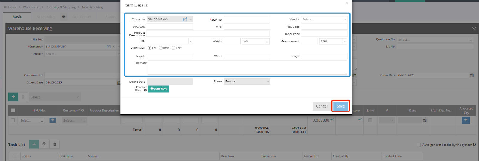This screenshot has width=479, height=161.
Task: Click the Task List trash icon
Action: pos(54,144)
